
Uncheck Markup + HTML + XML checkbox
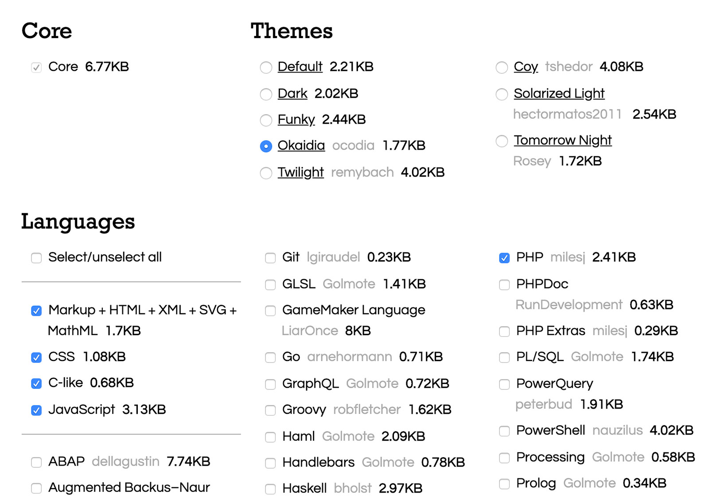[36, 311]
